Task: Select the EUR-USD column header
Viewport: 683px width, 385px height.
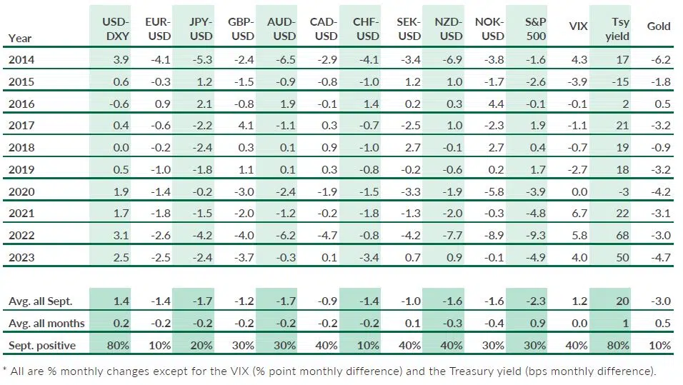Action: tap(158, 29)
